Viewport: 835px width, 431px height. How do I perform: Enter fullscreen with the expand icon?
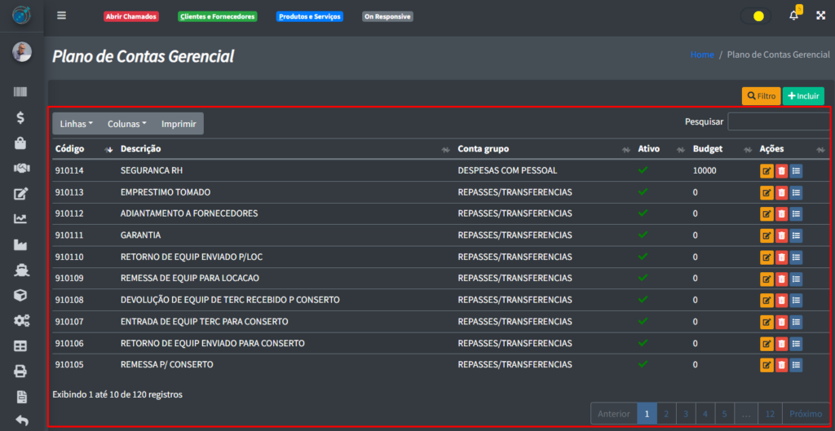pyautogui.click(x=820, y=15)
